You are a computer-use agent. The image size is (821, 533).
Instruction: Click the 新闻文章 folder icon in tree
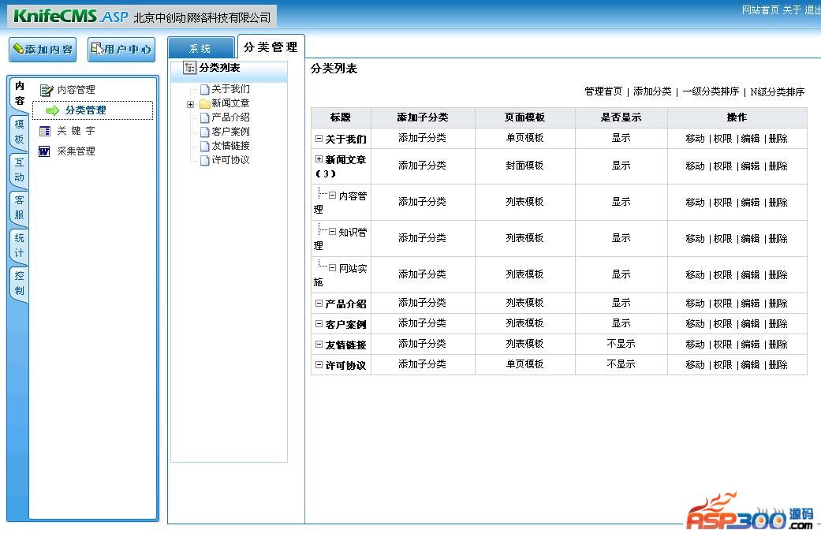[204, 104]
